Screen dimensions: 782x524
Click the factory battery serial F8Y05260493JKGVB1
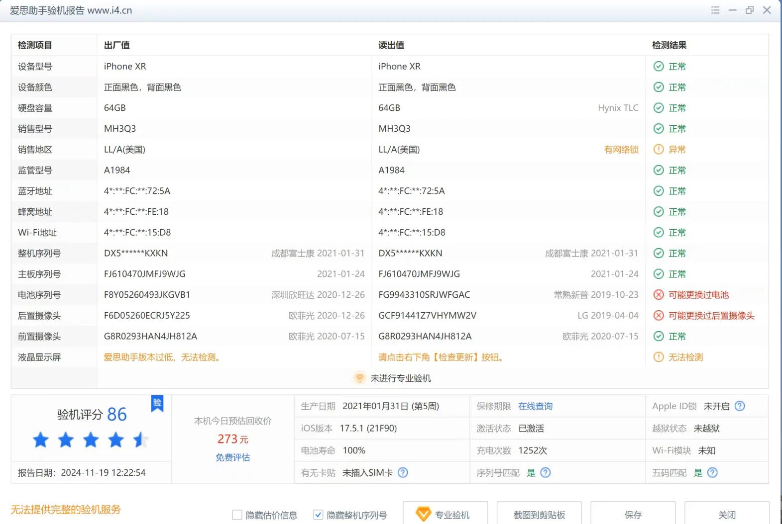click(147, 295)
